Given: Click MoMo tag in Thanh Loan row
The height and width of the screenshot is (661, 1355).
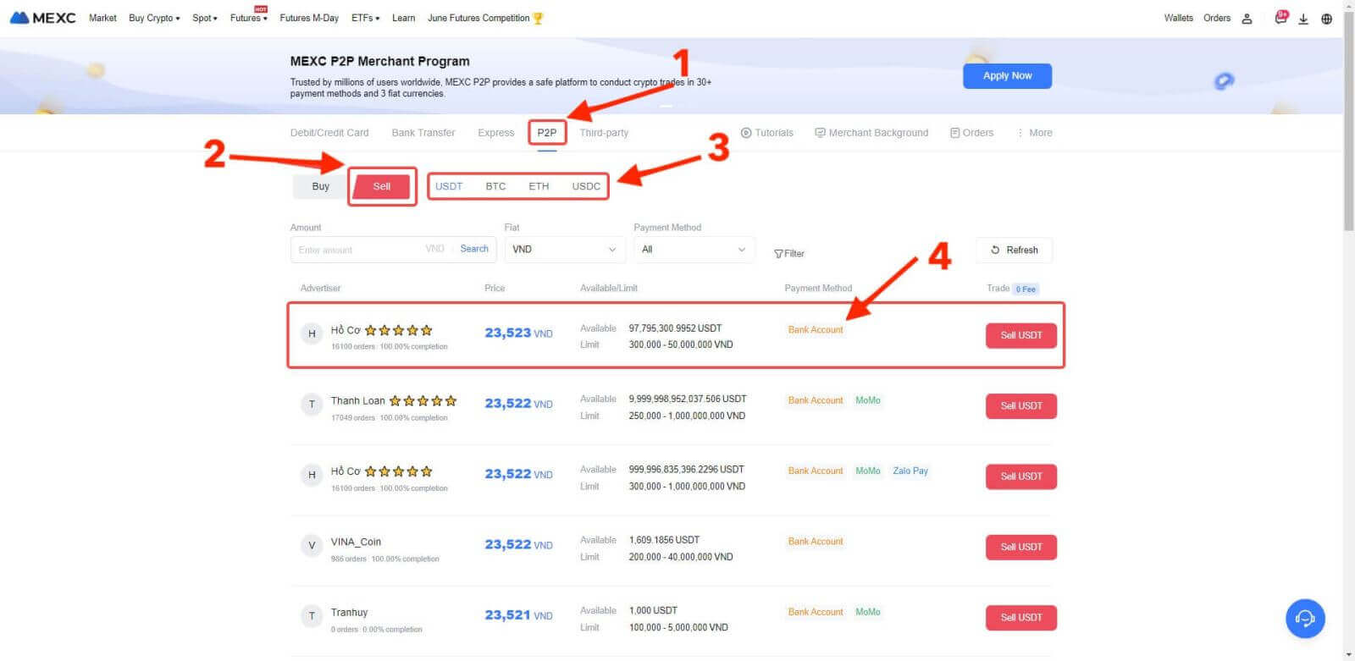Looking at the screenshot, I should point(867,400).
